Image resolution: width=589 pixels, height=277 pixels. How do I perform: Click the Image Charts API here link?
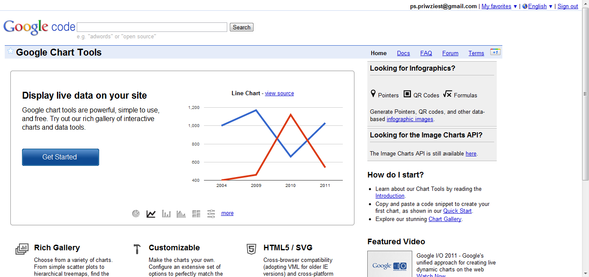click(471, 154)
